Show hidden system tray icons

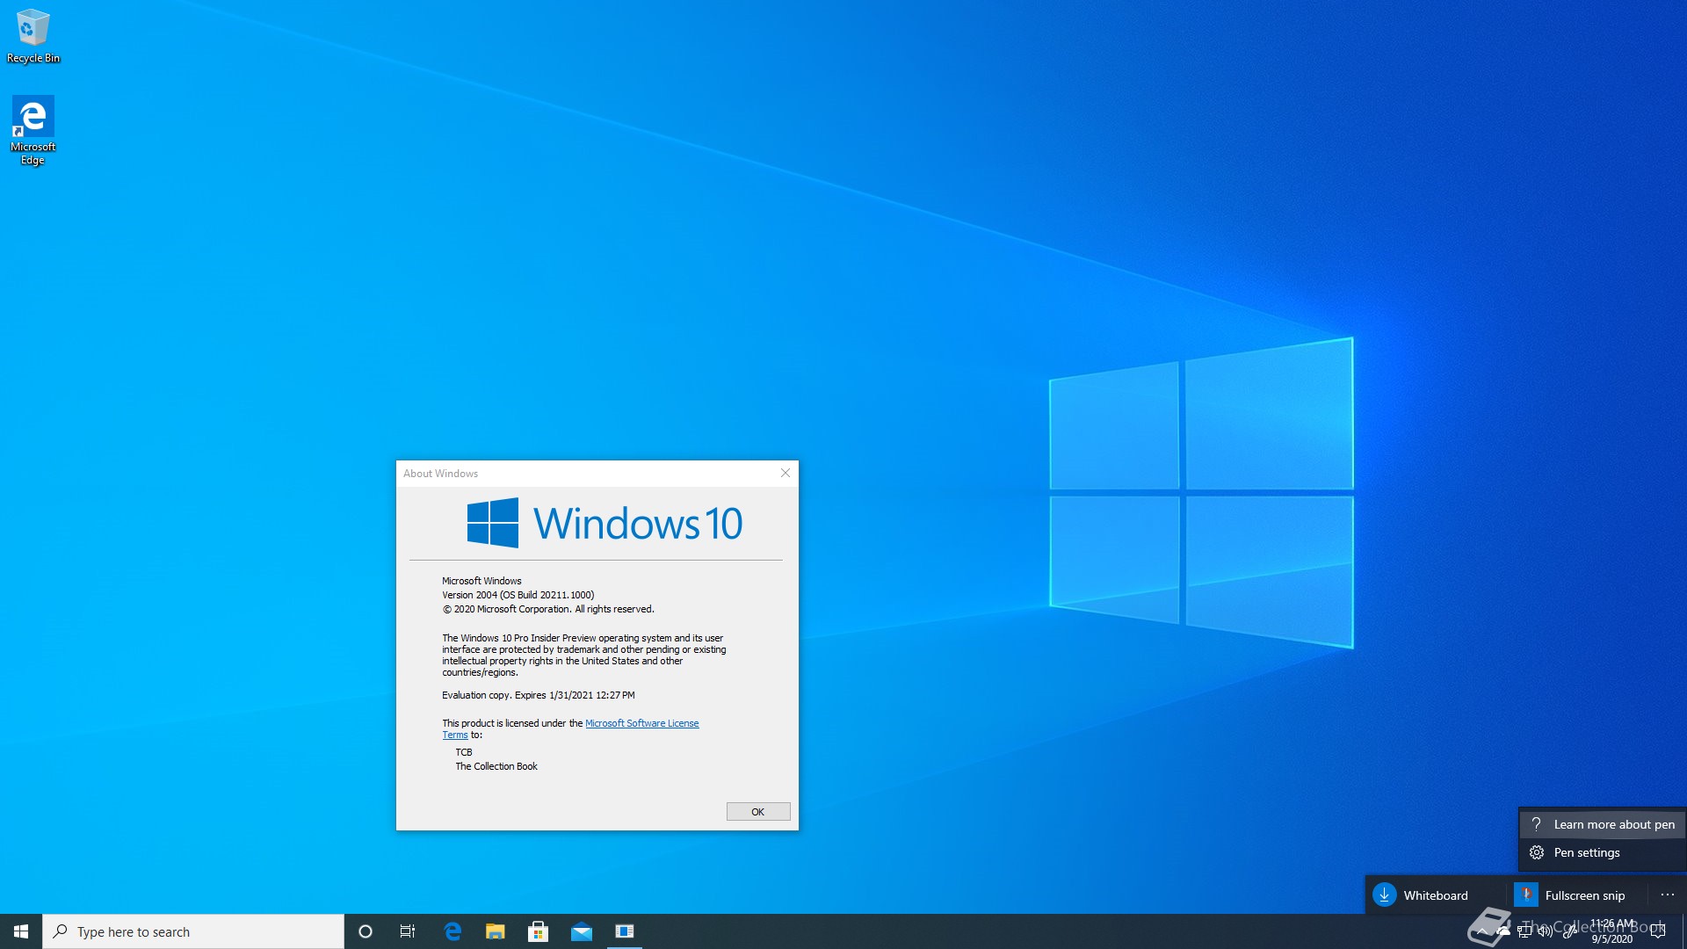pos(1482,931)
